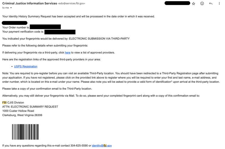Click the identity@fbi.gov email link
The width and height of the screenshot is (225, 149).
coord(102,146)
